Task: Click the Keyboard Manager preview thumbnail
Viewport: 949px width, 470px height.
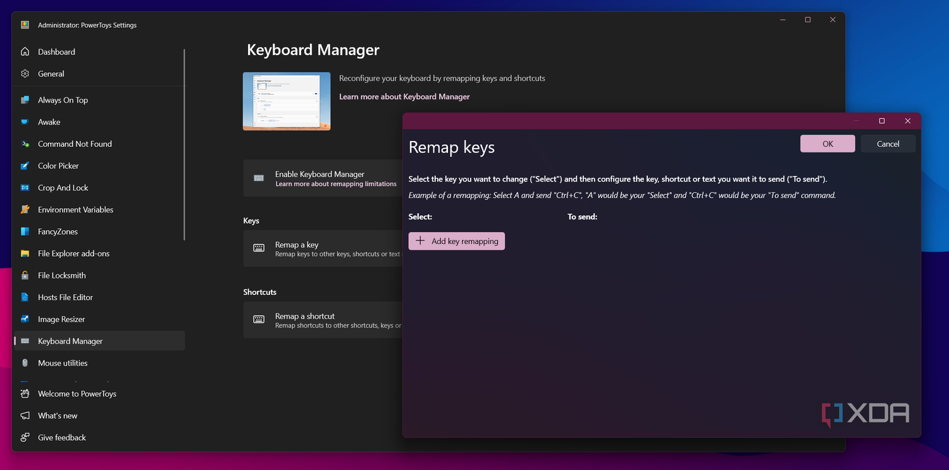Action: [287, 101]
